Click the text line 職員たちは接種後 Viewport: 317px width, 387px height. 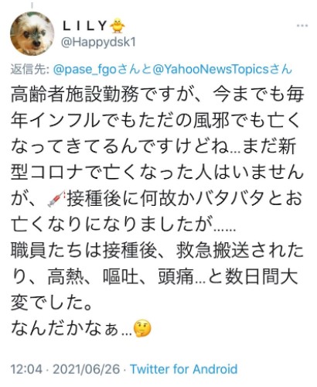(157, 251)
